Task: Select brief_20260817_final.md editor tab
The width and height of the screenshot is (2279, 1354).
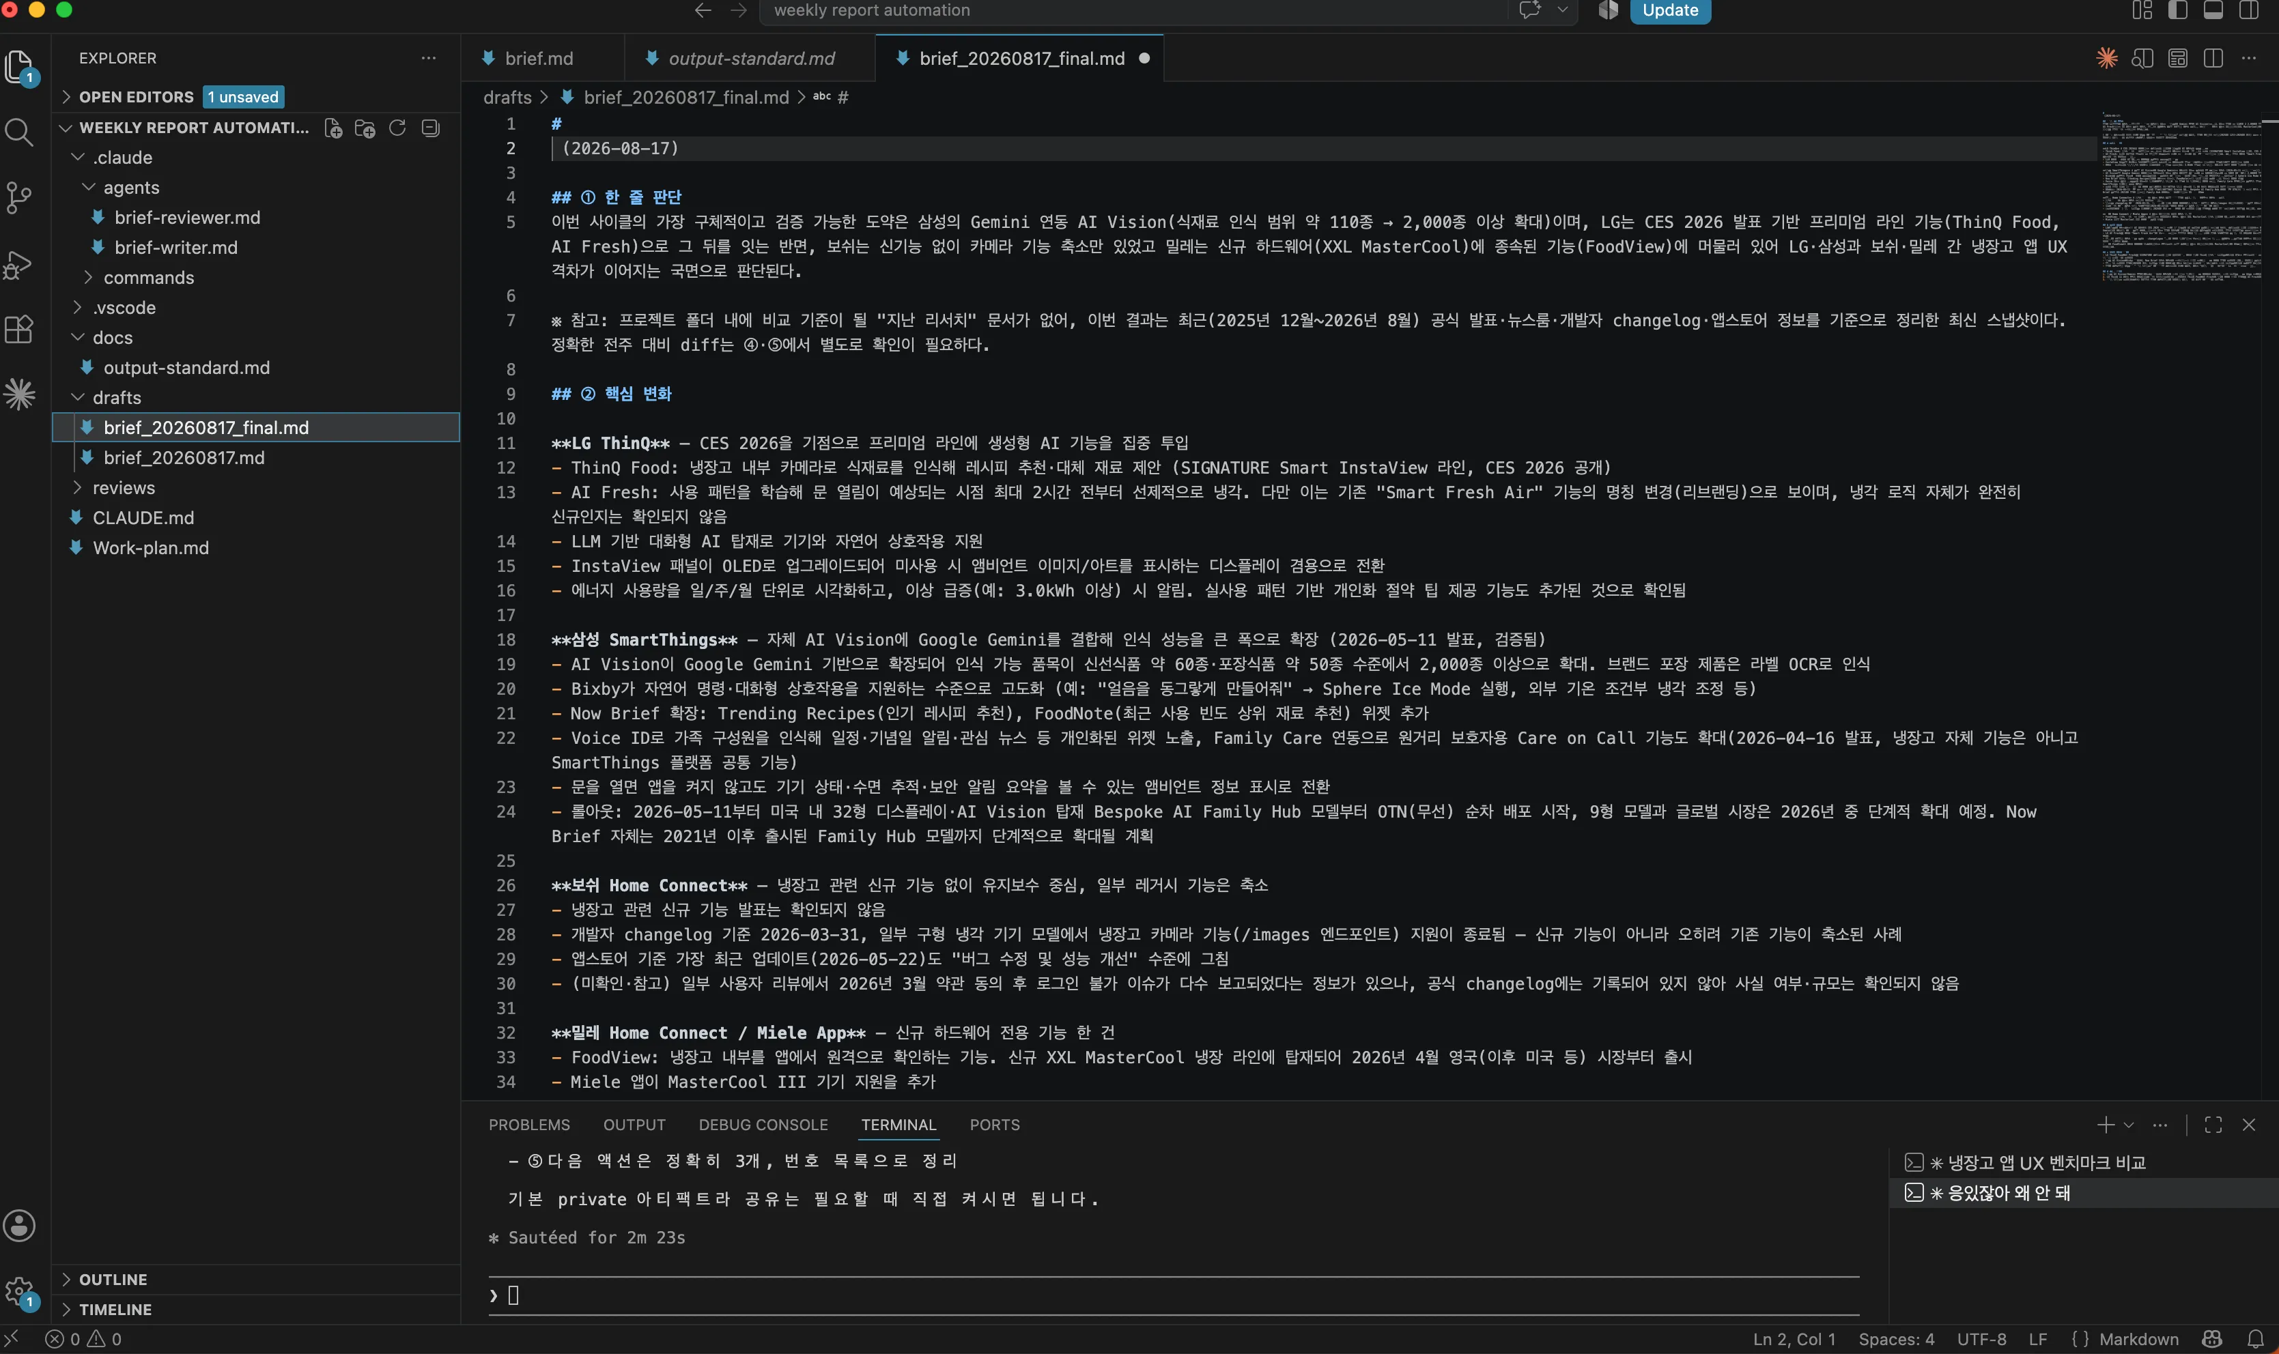Action: (1021, 59)
